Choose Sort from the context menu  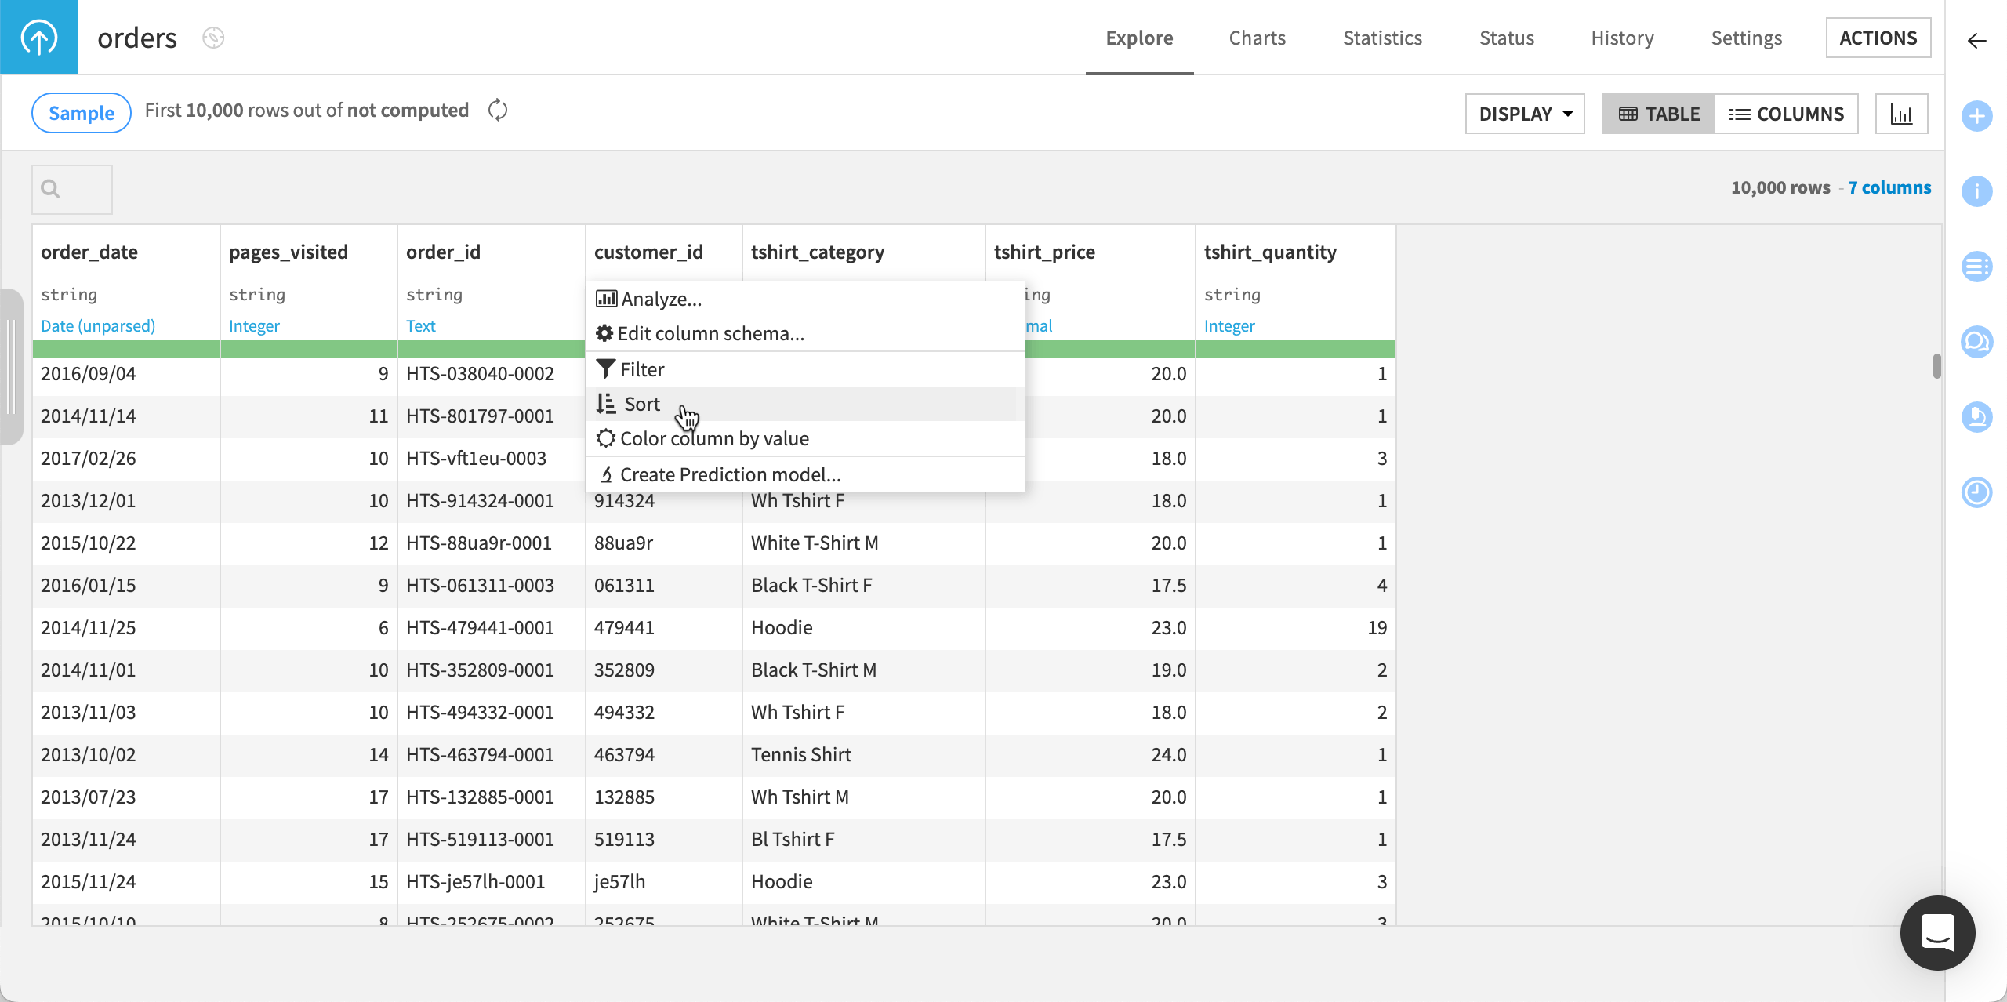click(x=641, y=403)
